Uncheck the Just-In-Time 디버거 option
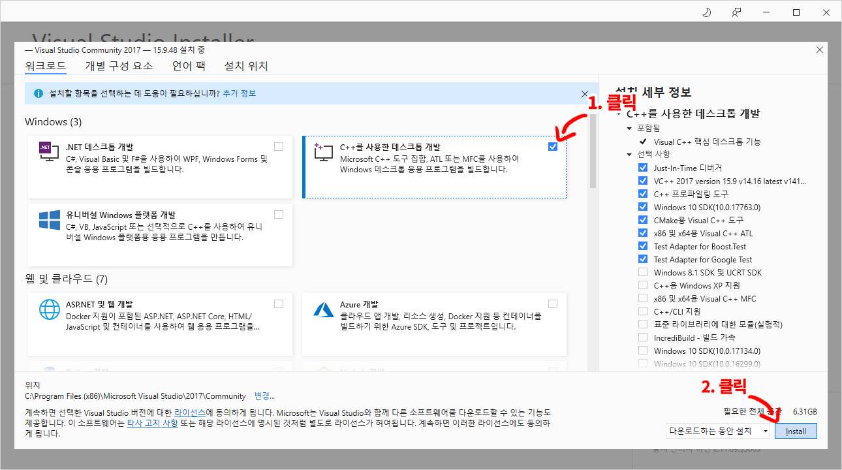The image size is (842, 470). coord(643,168)
